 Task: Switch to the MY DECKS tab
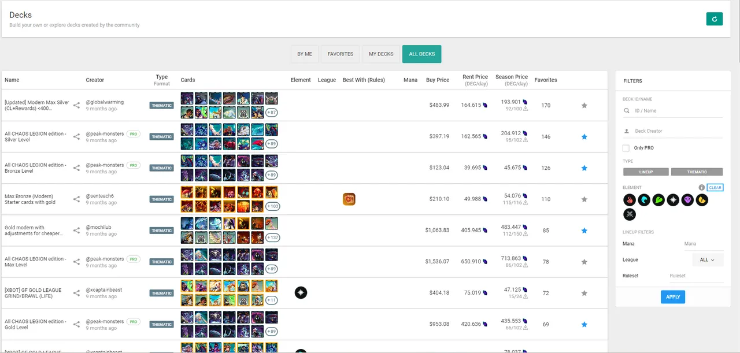(x=381, y=54)
